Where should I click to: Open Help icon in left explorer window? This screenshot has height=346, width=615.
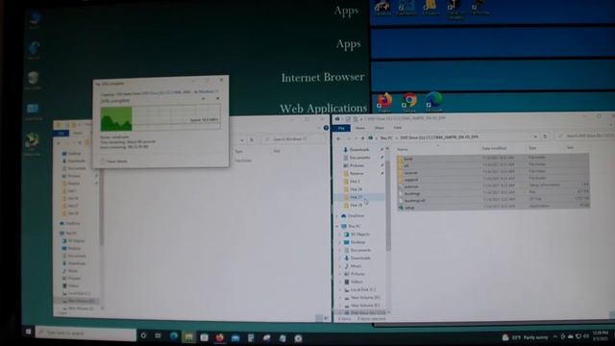pyautogui.click(x=326, y=128)
